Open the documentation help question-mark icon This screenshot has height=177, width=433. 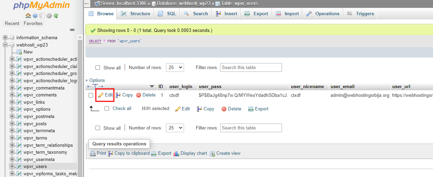(35, 16)
